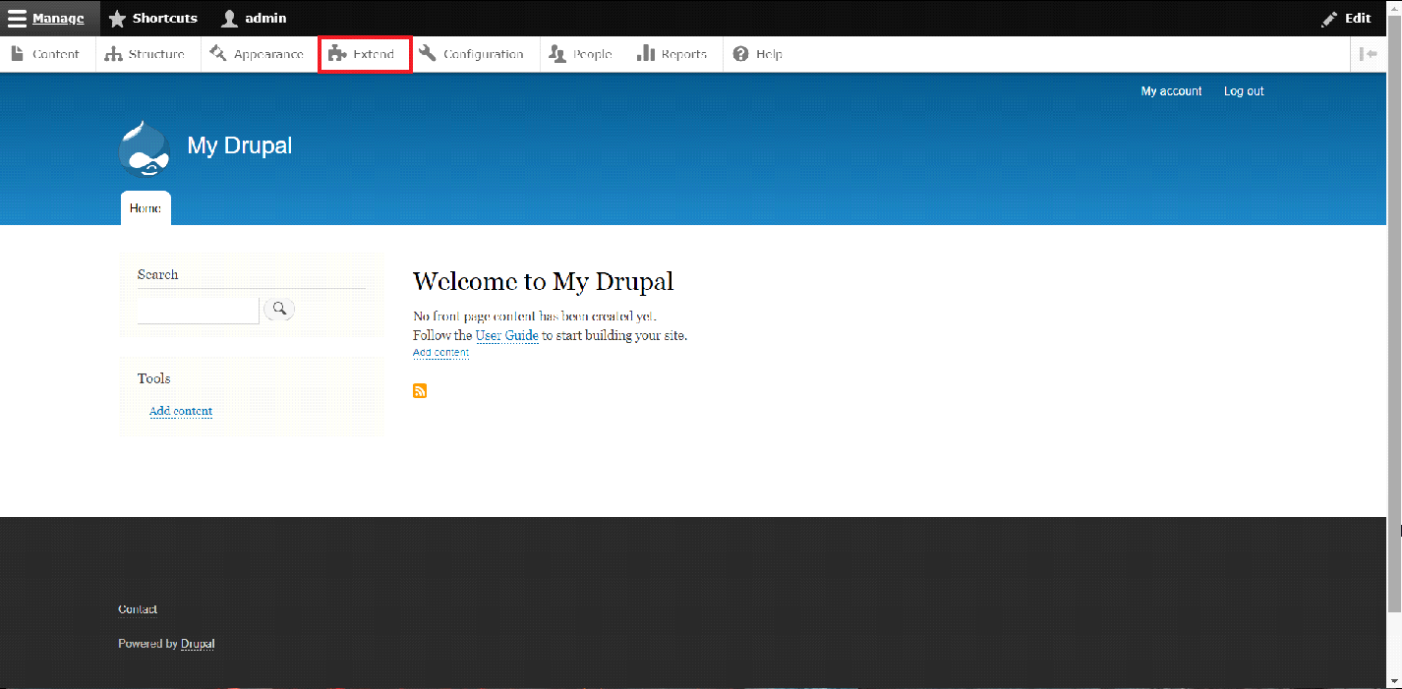The width and height of the screenshot is (1402, 689).
Task: Open the Extend modules page
Action: click(363, 54)
